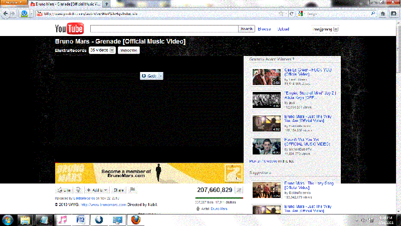
Task: Click the YouTube Search button
Action: [x=247, y=29]
